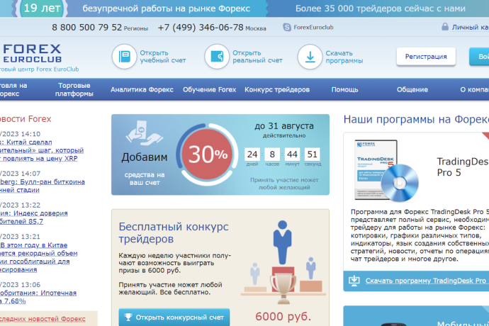Open news about record China bond issuance

tap(39, 257)
